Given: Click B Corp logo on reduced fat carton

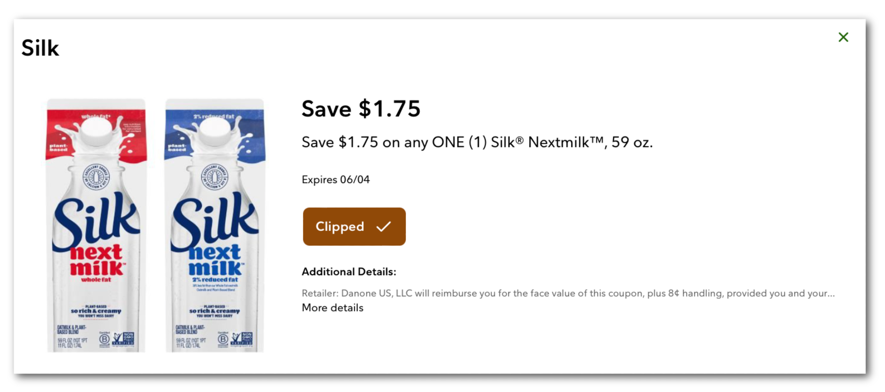Looking at the screenshot, I should (x=223, y=339).
